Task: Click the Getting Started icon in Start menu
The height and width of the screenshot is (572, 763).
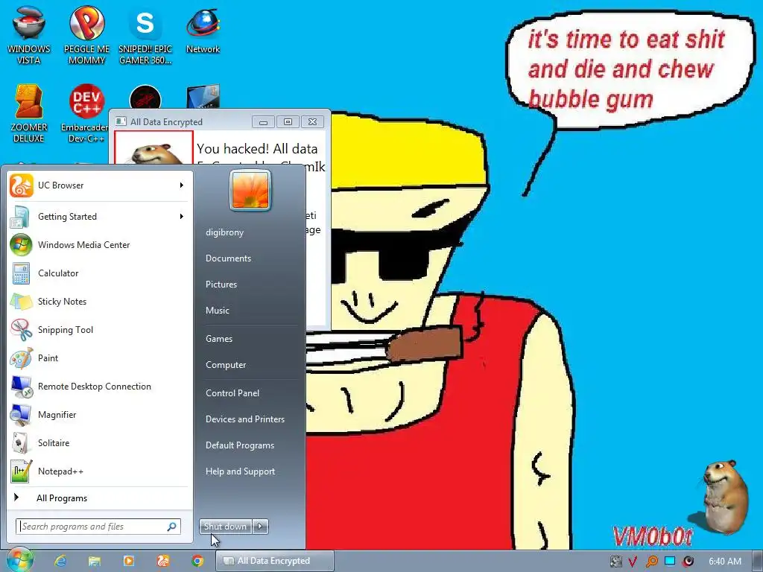Action: coord(20,217)
